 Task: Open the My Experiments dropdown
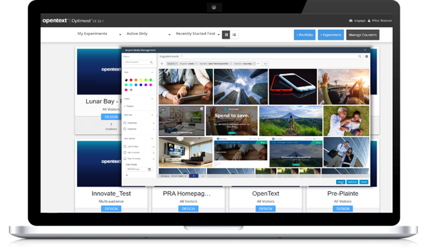tap(99, 34)
